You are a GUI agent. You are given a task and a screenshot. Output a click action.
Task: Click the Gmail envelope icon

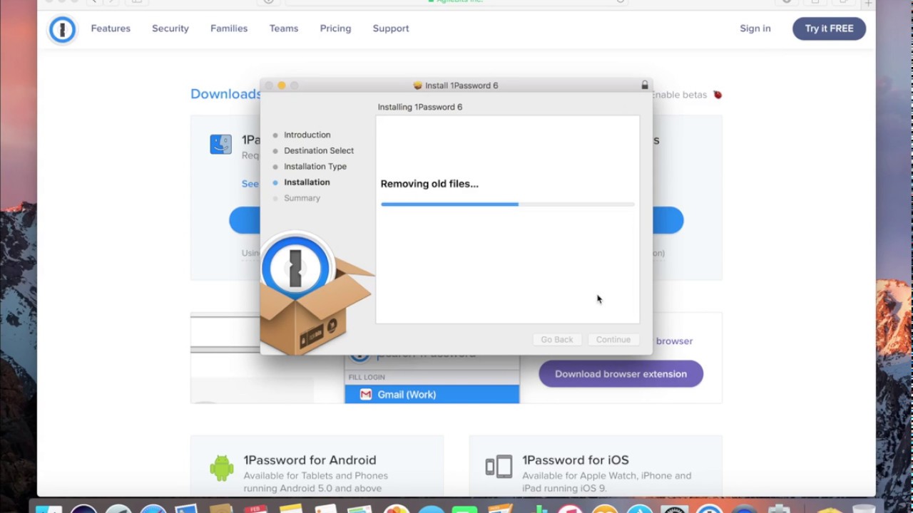(366, 394)
